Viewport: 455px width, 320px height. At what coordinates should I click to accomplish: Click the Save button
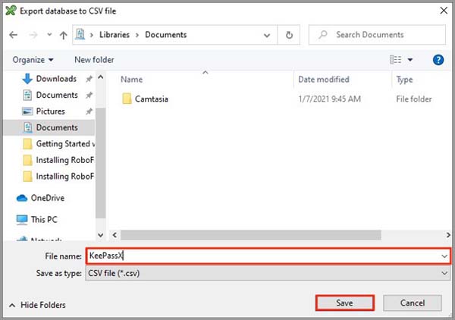pos(345,303)
